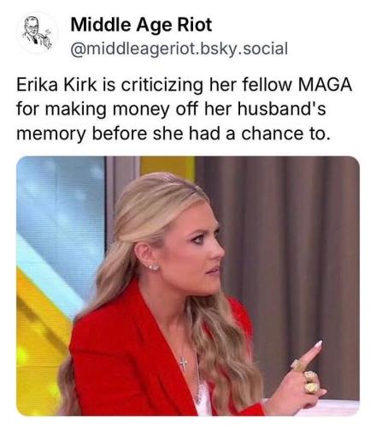
Task: Click the word 'husband's' in the post
Action: click(x=281, y=110)
